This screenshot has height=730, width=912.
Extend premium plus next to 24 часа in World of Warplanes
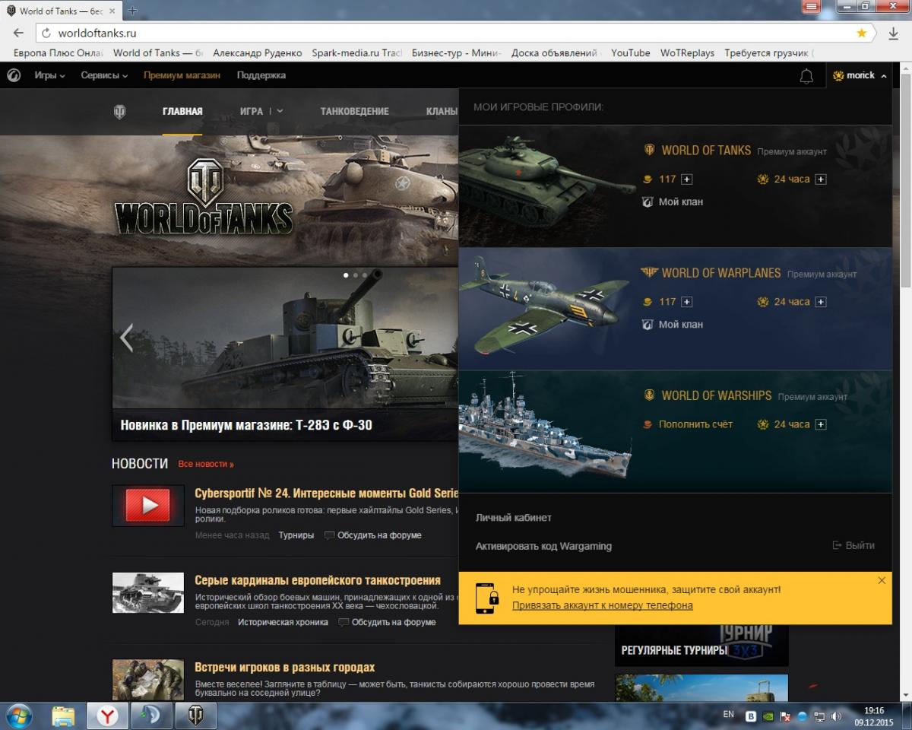[x=821, y=302]
